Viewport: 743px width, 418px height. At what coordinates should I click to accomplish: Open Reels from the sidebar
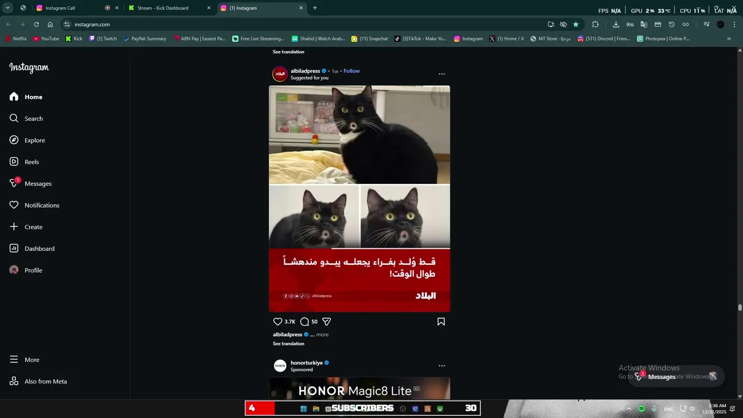24,162
